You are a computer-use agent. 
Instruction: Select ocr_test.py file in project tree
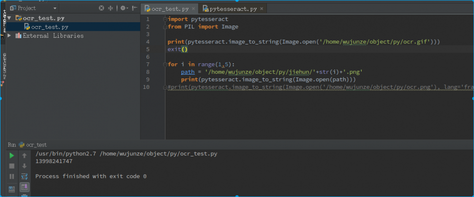49,27
